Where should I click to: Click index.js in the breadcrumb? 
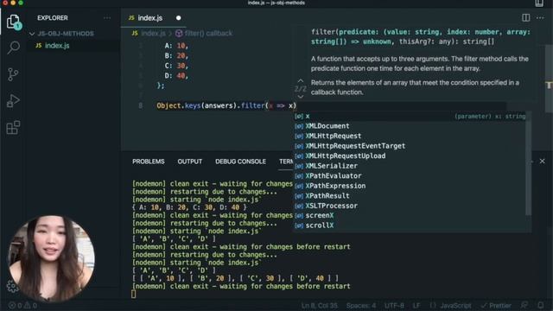pyautogui.click(x=153, y=33)
